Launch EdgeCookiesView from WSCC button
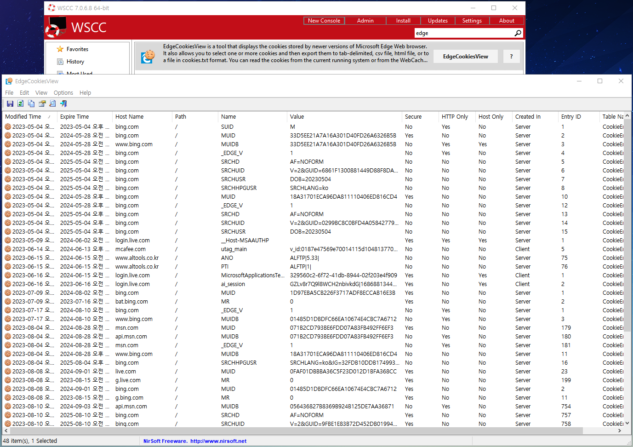This screenshot has width=633, height=447. tap(466, 57)
